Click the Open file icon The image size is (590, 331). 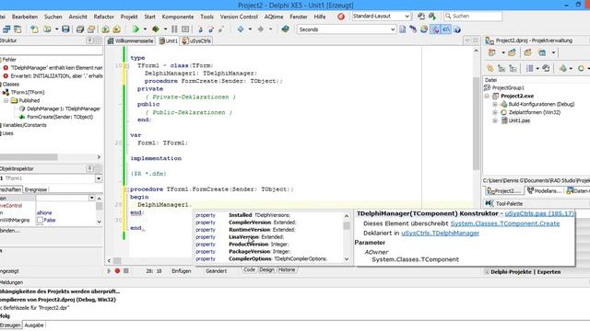click(47, 29)
